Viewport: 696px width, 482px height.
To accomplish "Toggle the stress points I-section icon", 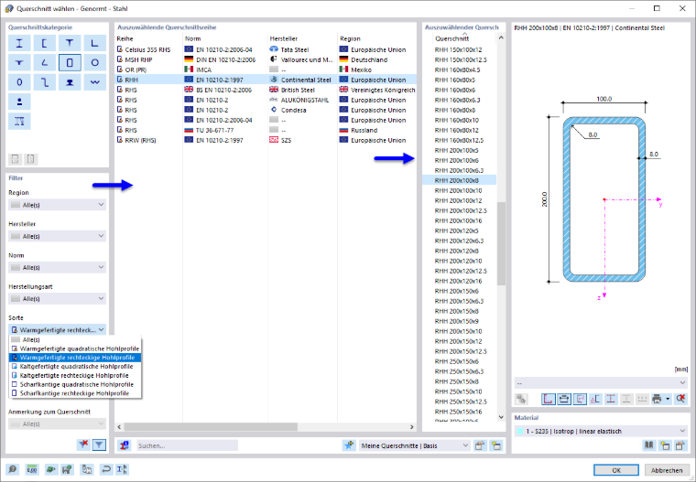I will click(x=611, y=399).
